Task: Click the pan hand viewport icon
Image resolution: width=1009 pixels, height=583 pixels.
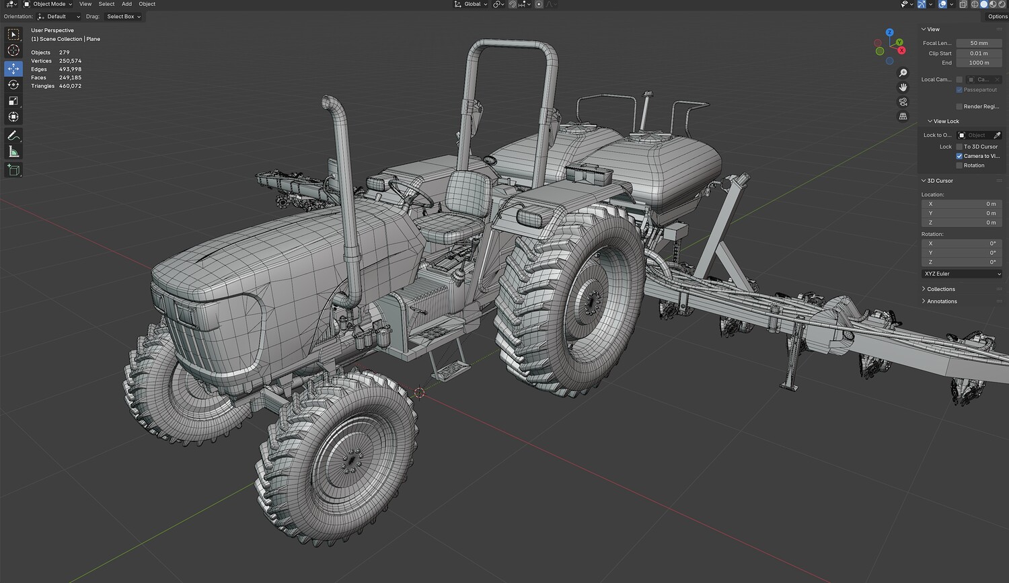Action: click(903, 87)
